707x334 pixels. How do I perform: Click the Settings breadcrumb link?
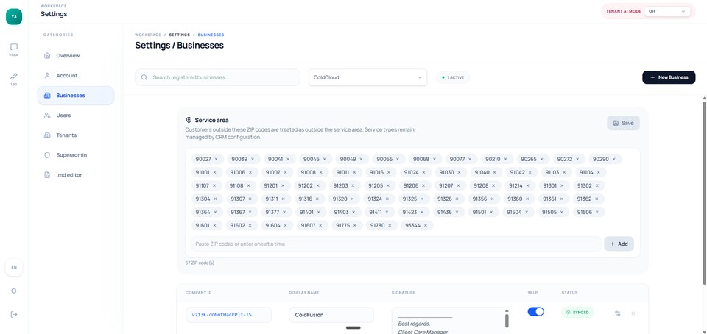pos(180,35)
